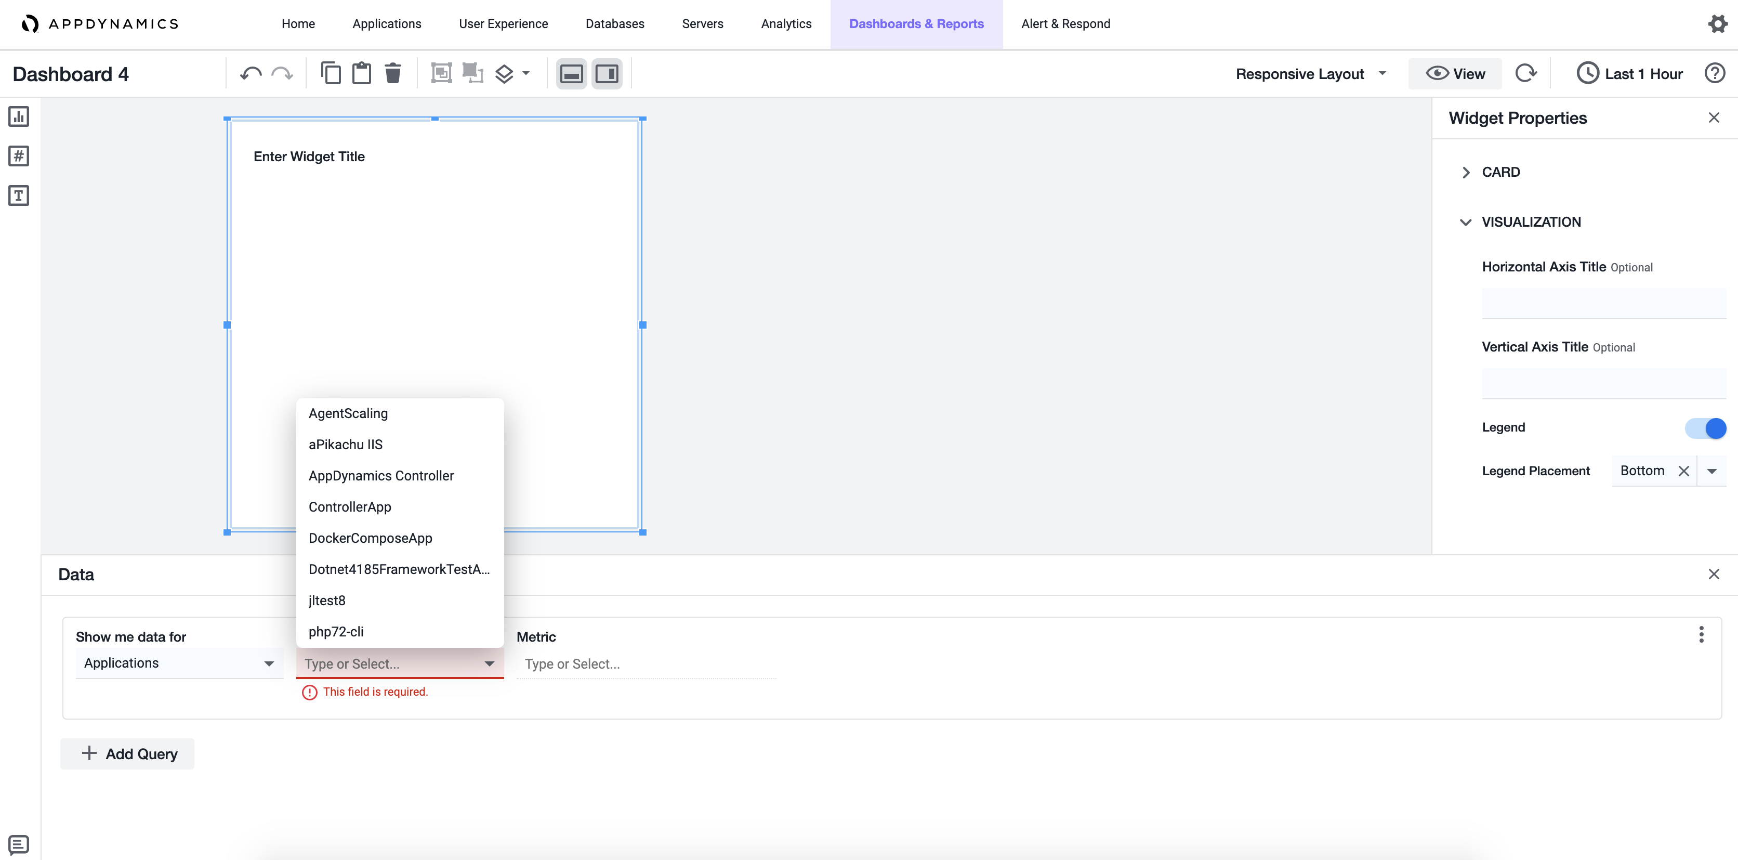Screen dimensions: 1738x860
Task: Open query options three-dot menu
Action: pos(1701,634)
